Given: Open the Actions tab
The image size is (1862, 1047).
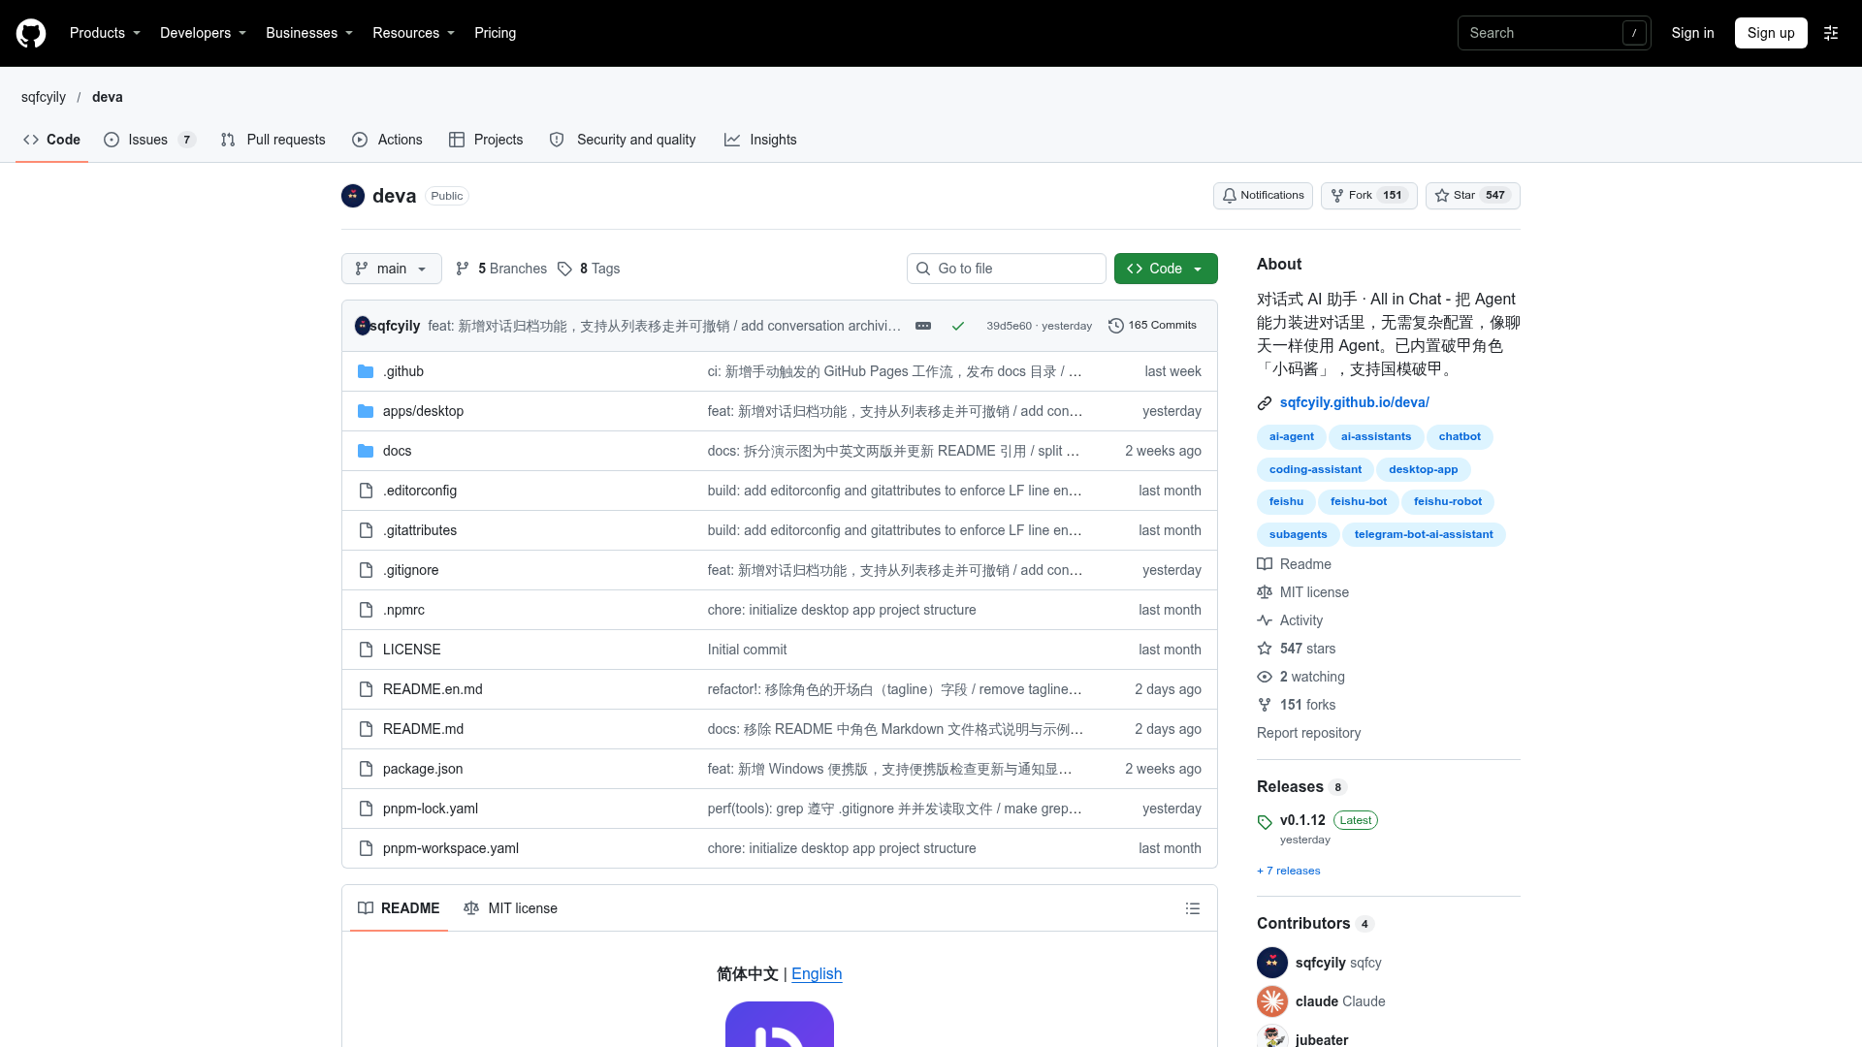Looking at the screenshot, I should pyautogui.click(x=387, y=140).
